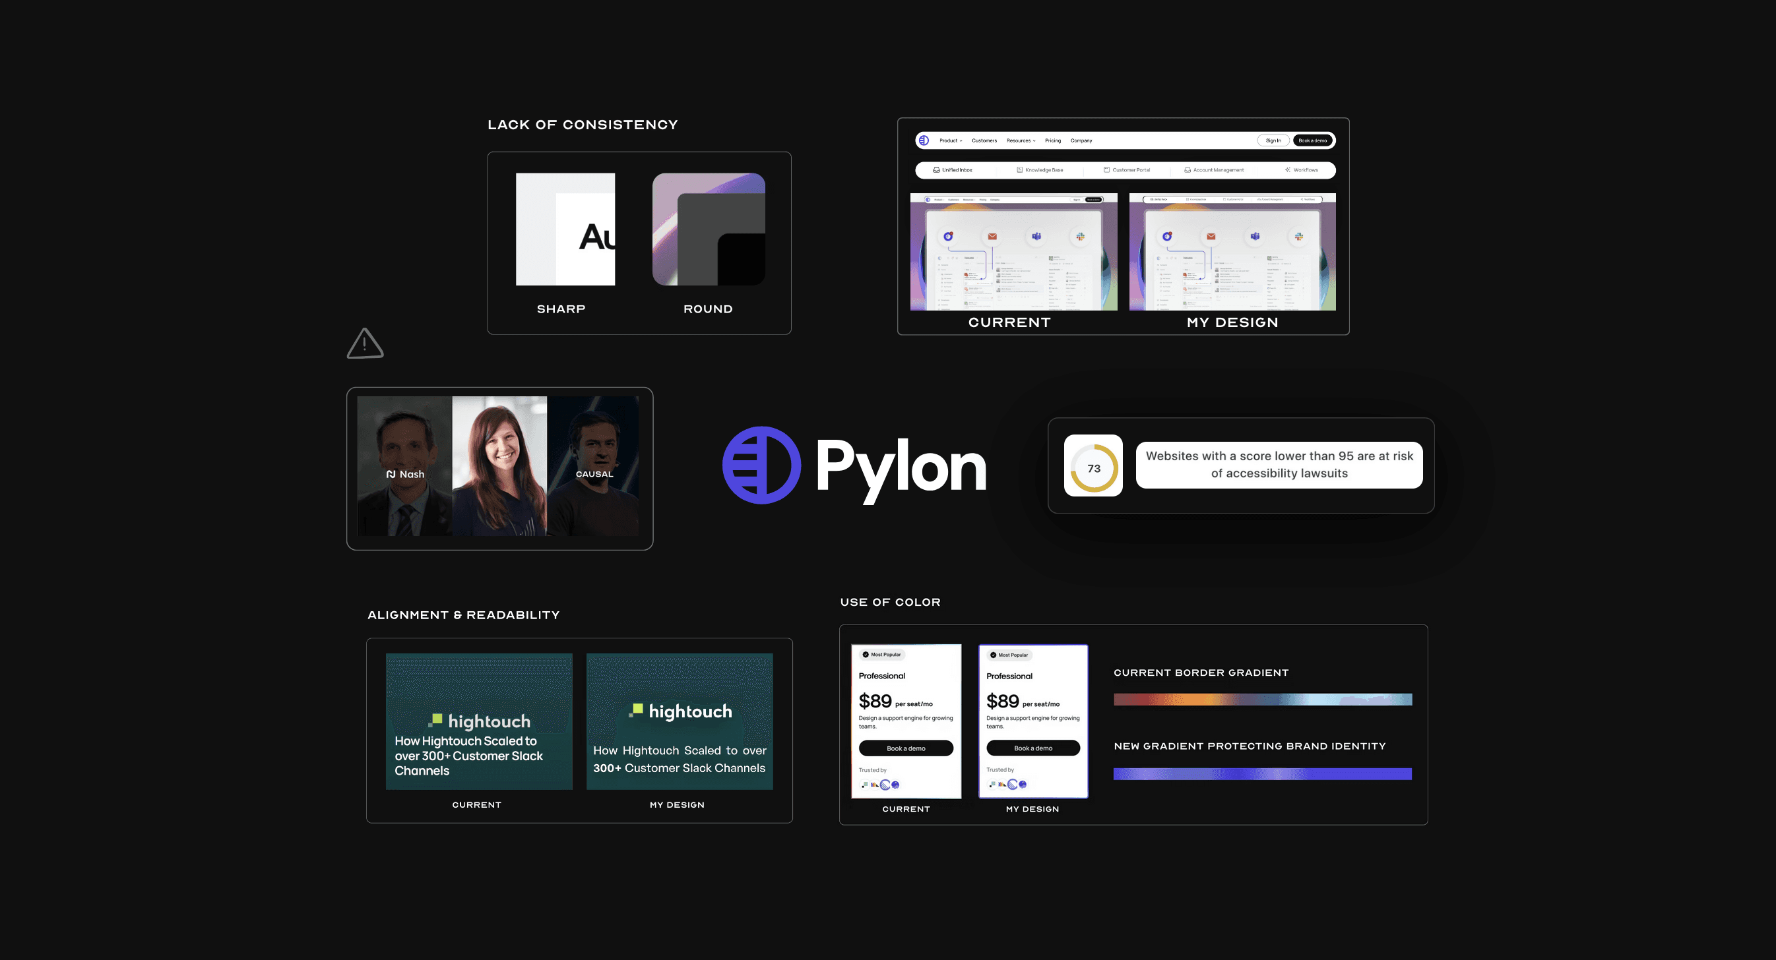Click the CURRENT caption under the hero screenshot
1776x960 pixels.
pyautogui.click(x=1009, y=322)
